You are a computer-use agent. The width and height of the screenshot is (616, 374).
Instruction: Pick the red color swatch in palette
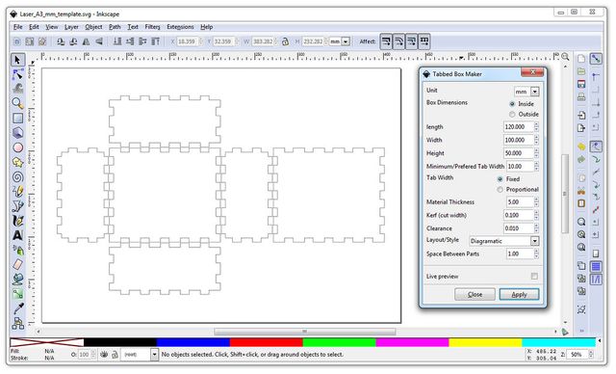click(x=266, y=342)
